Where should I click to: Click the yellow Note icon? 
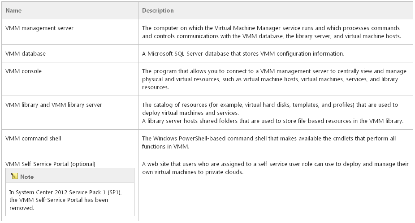click(x=14, y=176)
